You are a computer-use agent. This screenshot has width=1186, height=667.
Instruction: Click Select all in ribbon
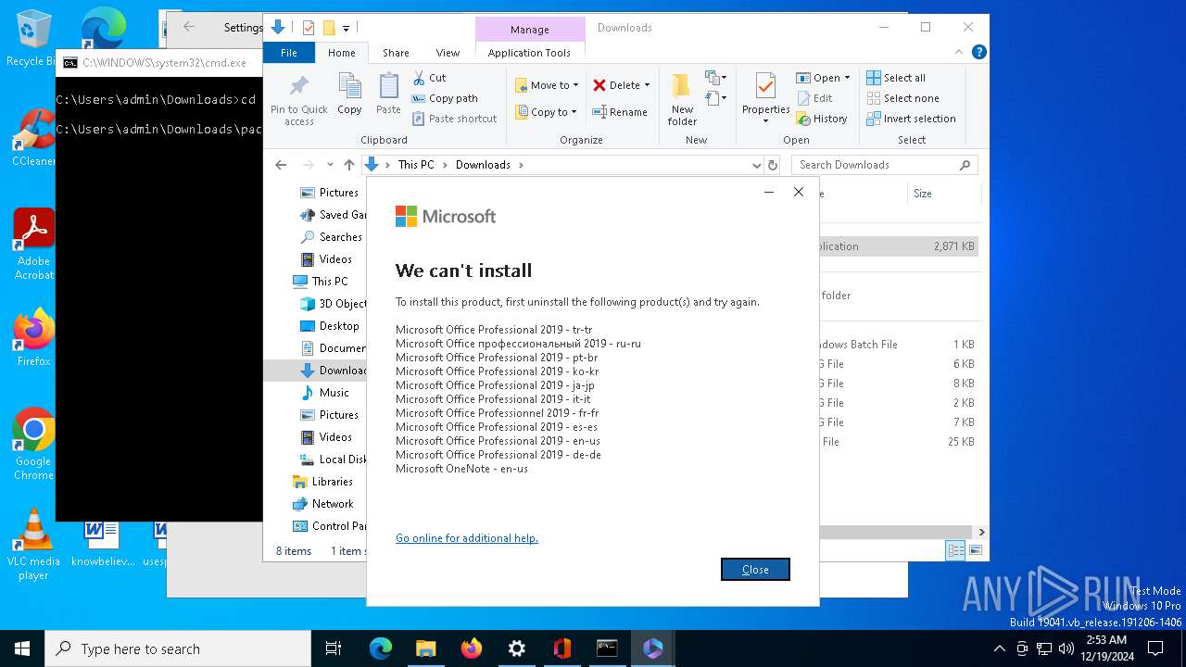[896, 78]
